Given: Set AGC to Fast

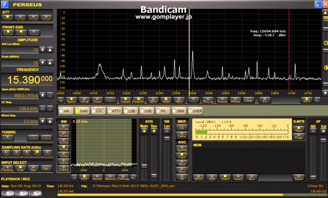Looking at the screenshot, I should point(182,156).
